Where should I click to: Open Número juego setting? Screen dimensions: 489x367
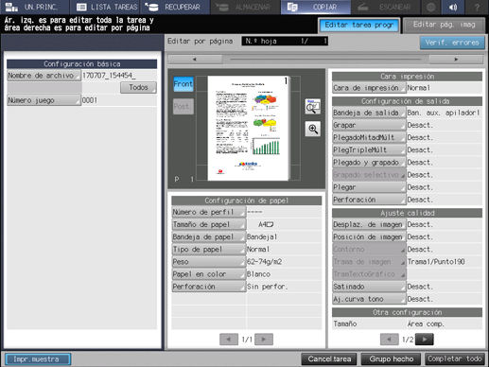click(x=44, y=100)
